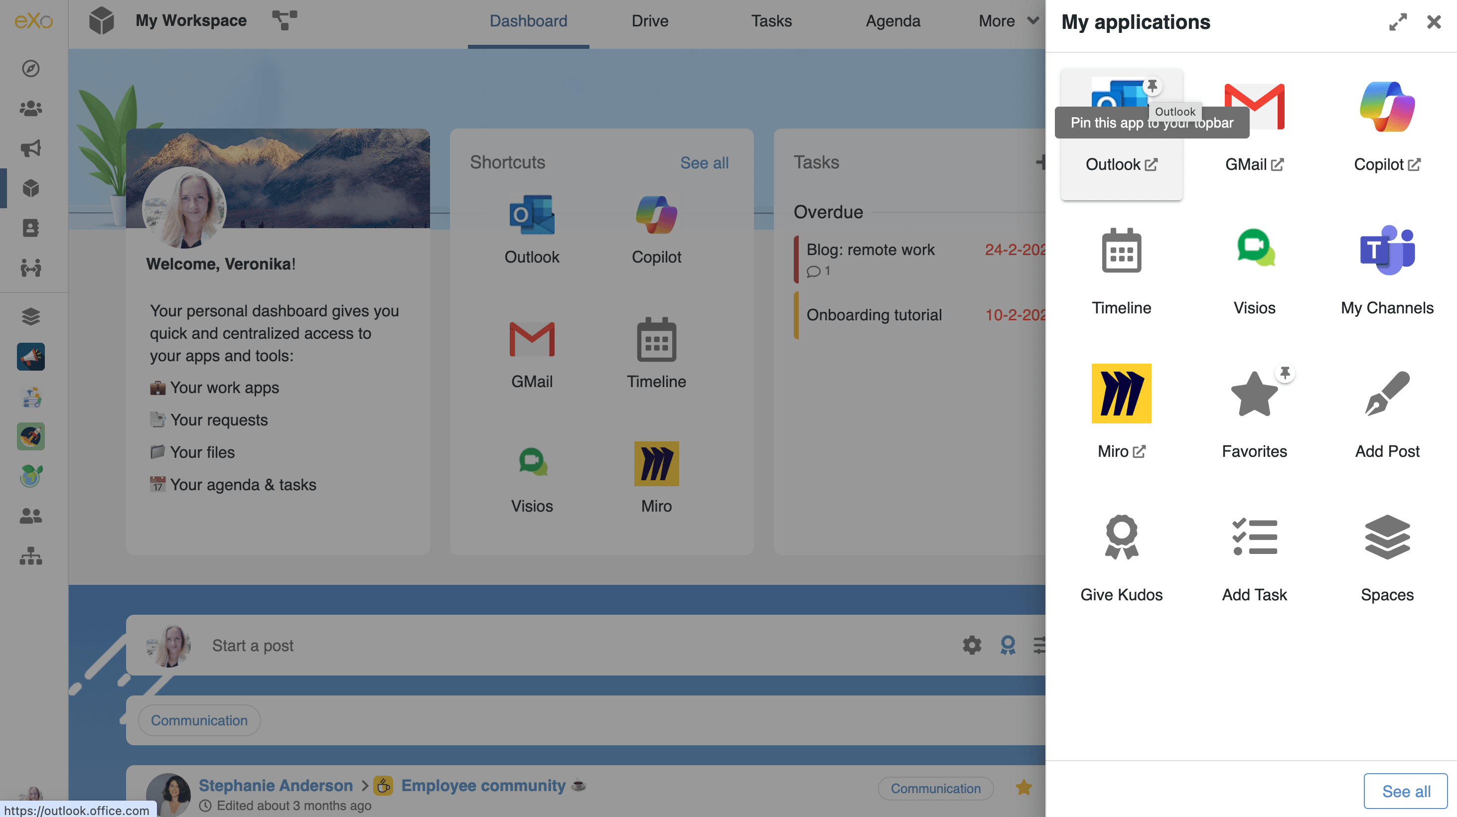Switch to the Drive tab
1457x817 pixels.
649,21
